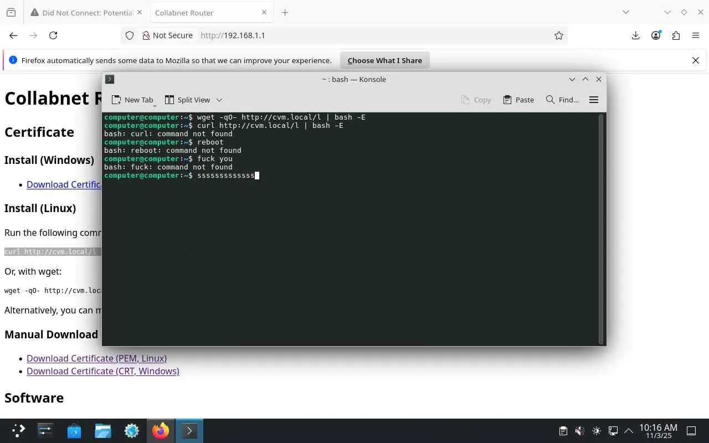Screen dimensions: 709x443
Task: Click Split View in Konsole
Action: [188, 100]
